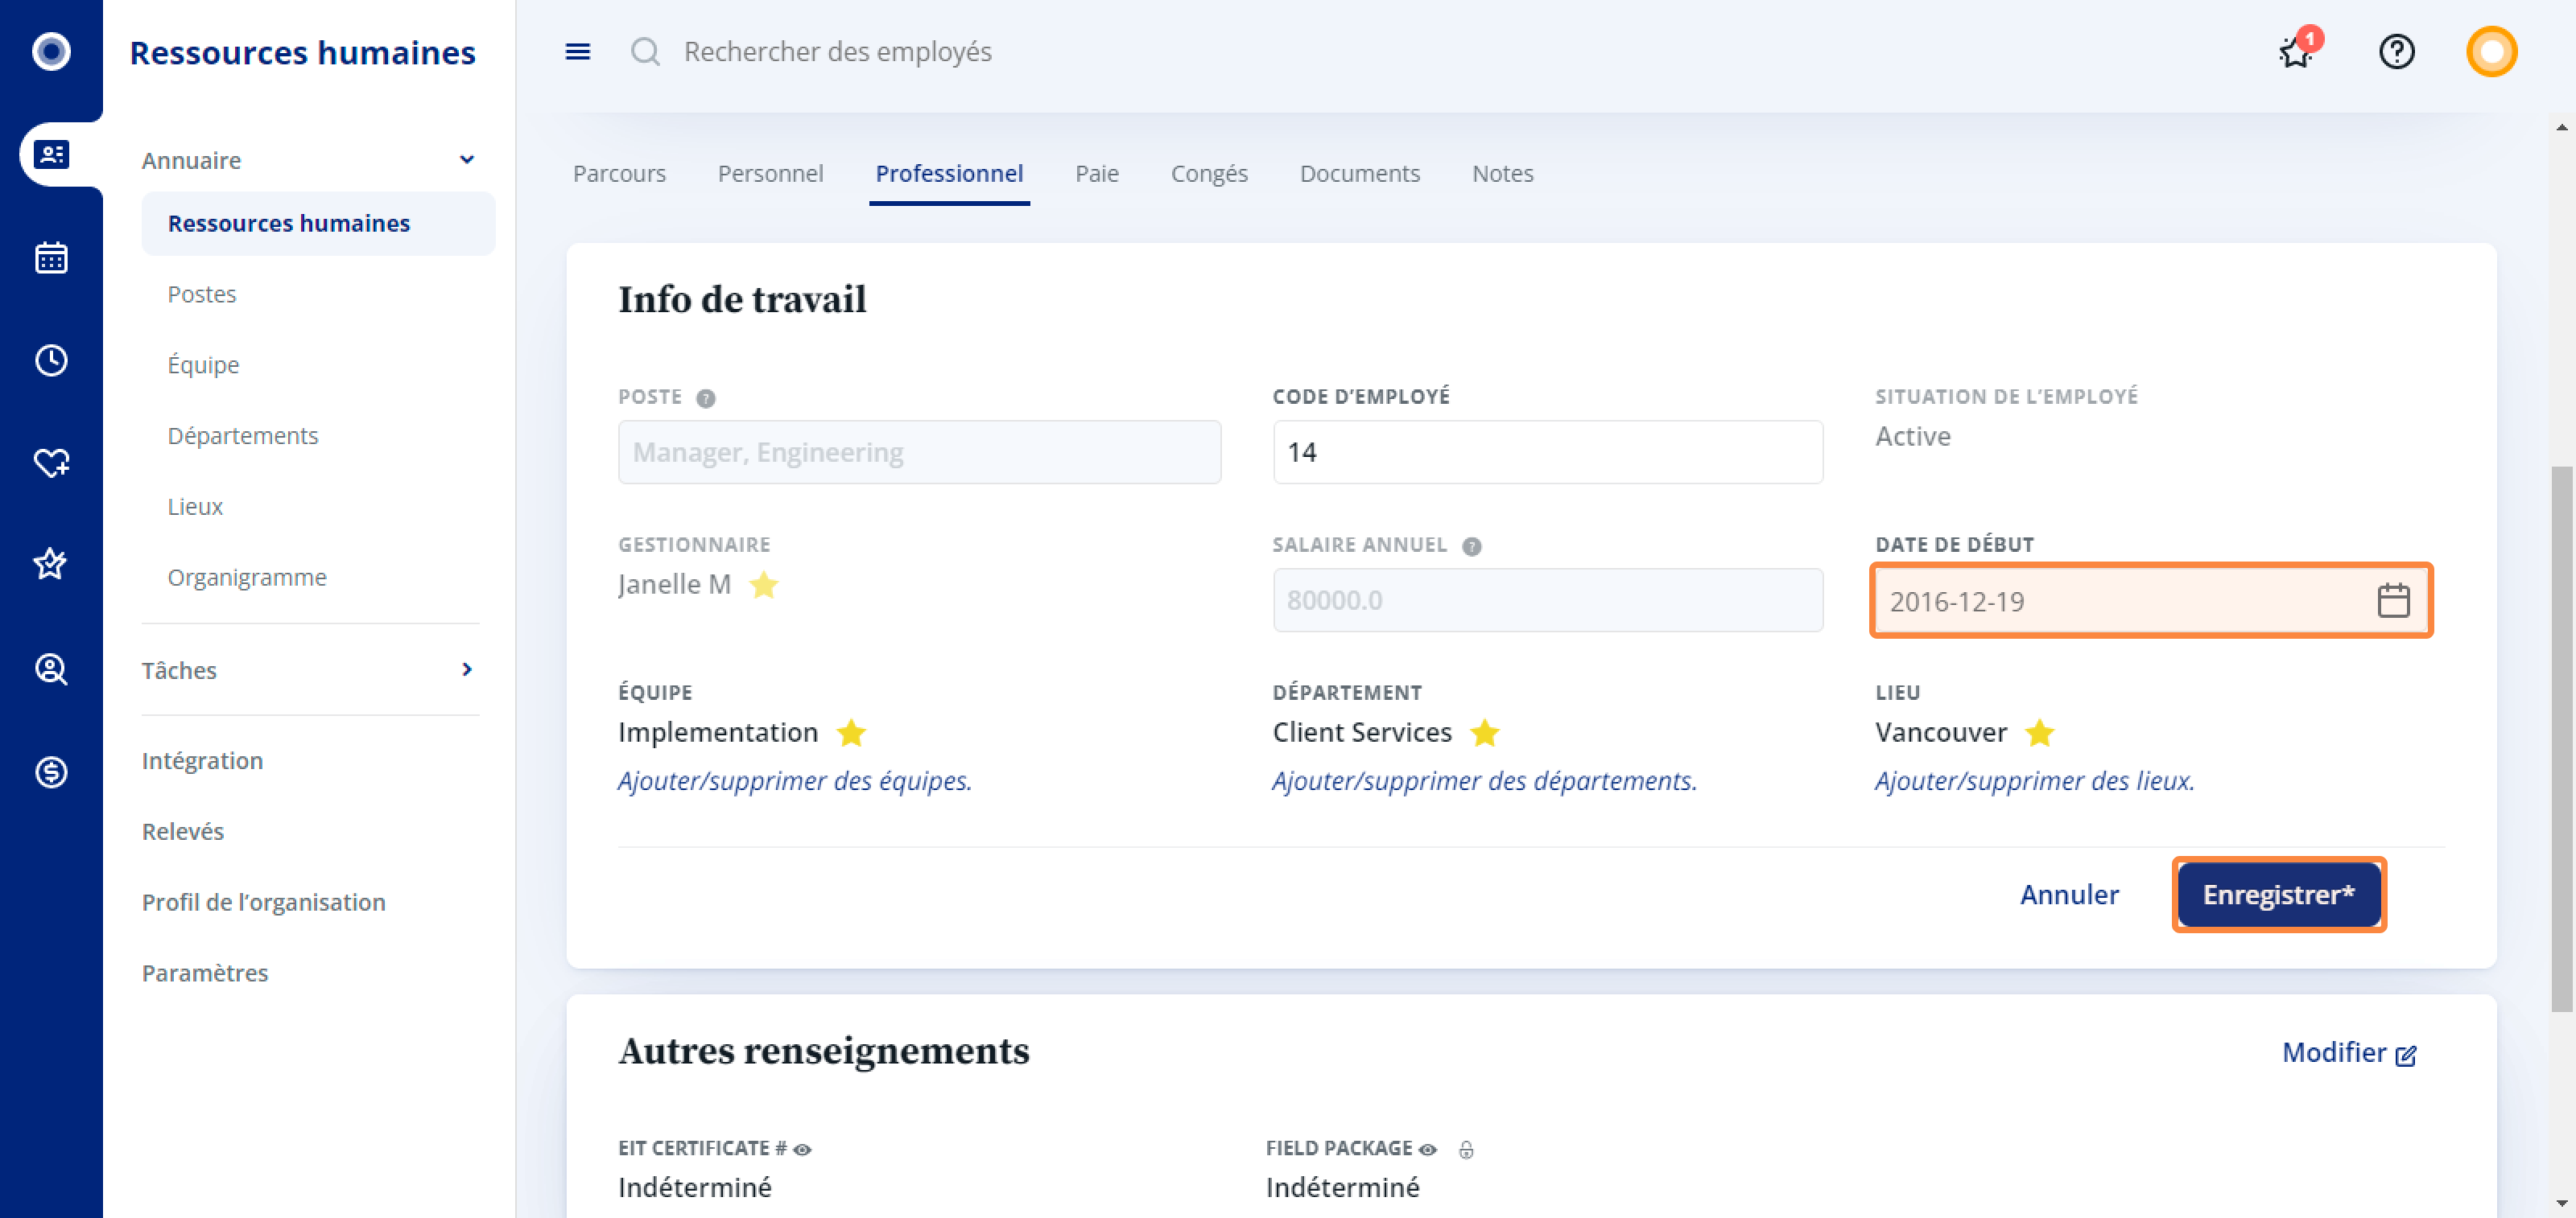2576x1218 pixels.
Task: Click the scrollbar up arrow
Action: tap(2561, 127)
